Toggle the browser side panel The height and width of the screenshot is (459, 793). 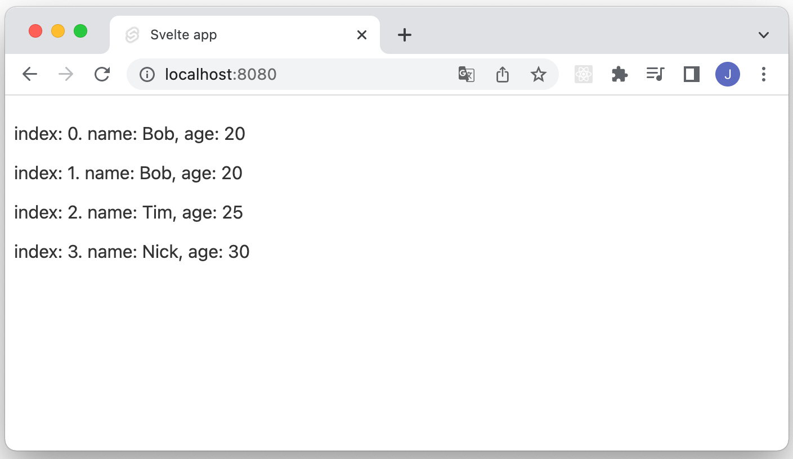(692, 74)
